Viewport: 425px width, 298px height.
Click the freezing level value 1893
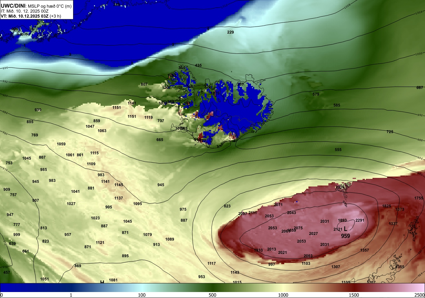342,220
